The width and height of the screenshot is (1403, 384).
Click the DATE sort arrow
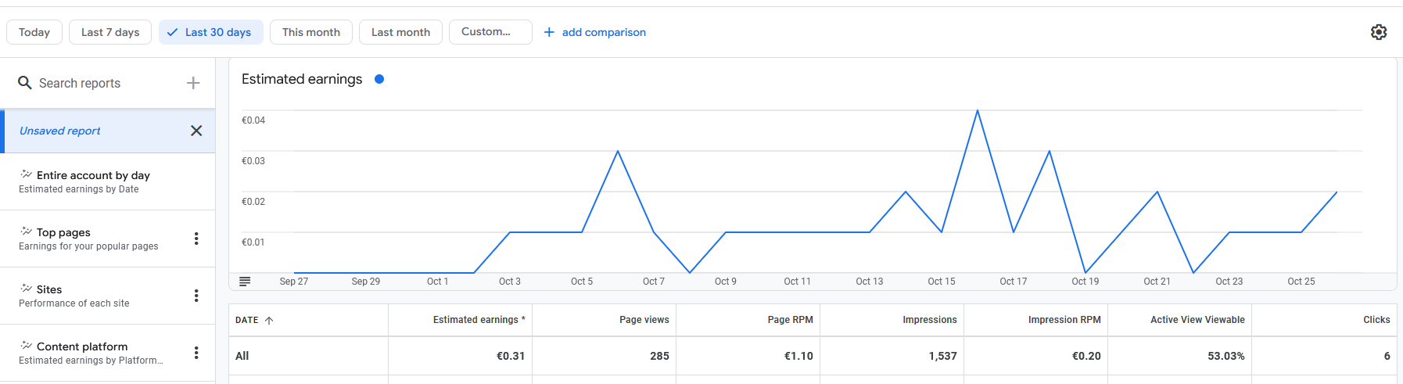269,321
